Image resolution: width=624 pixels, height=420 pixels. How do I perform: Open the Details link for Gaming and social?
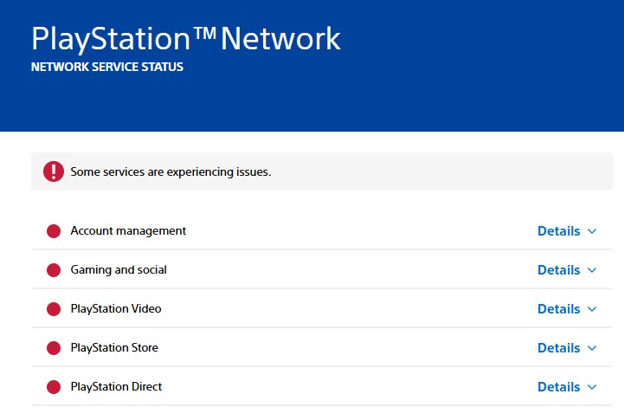[558, 270]
